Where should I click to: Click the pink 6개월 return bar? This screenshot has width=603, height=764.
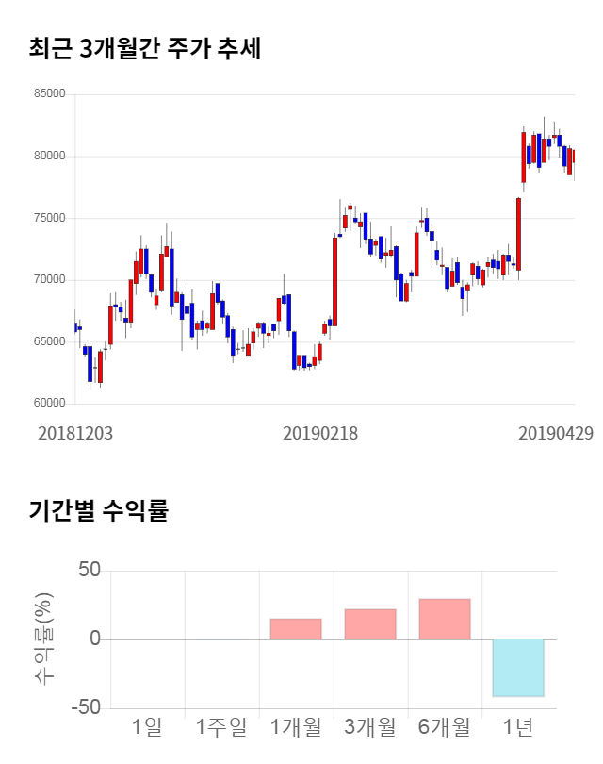point(444,619)
